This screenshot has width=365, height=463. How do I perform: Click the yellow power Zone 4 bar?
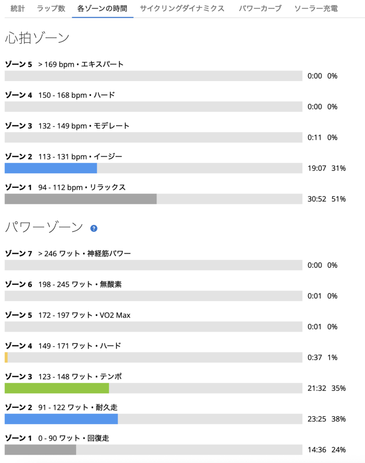click(x=6, y=357)
